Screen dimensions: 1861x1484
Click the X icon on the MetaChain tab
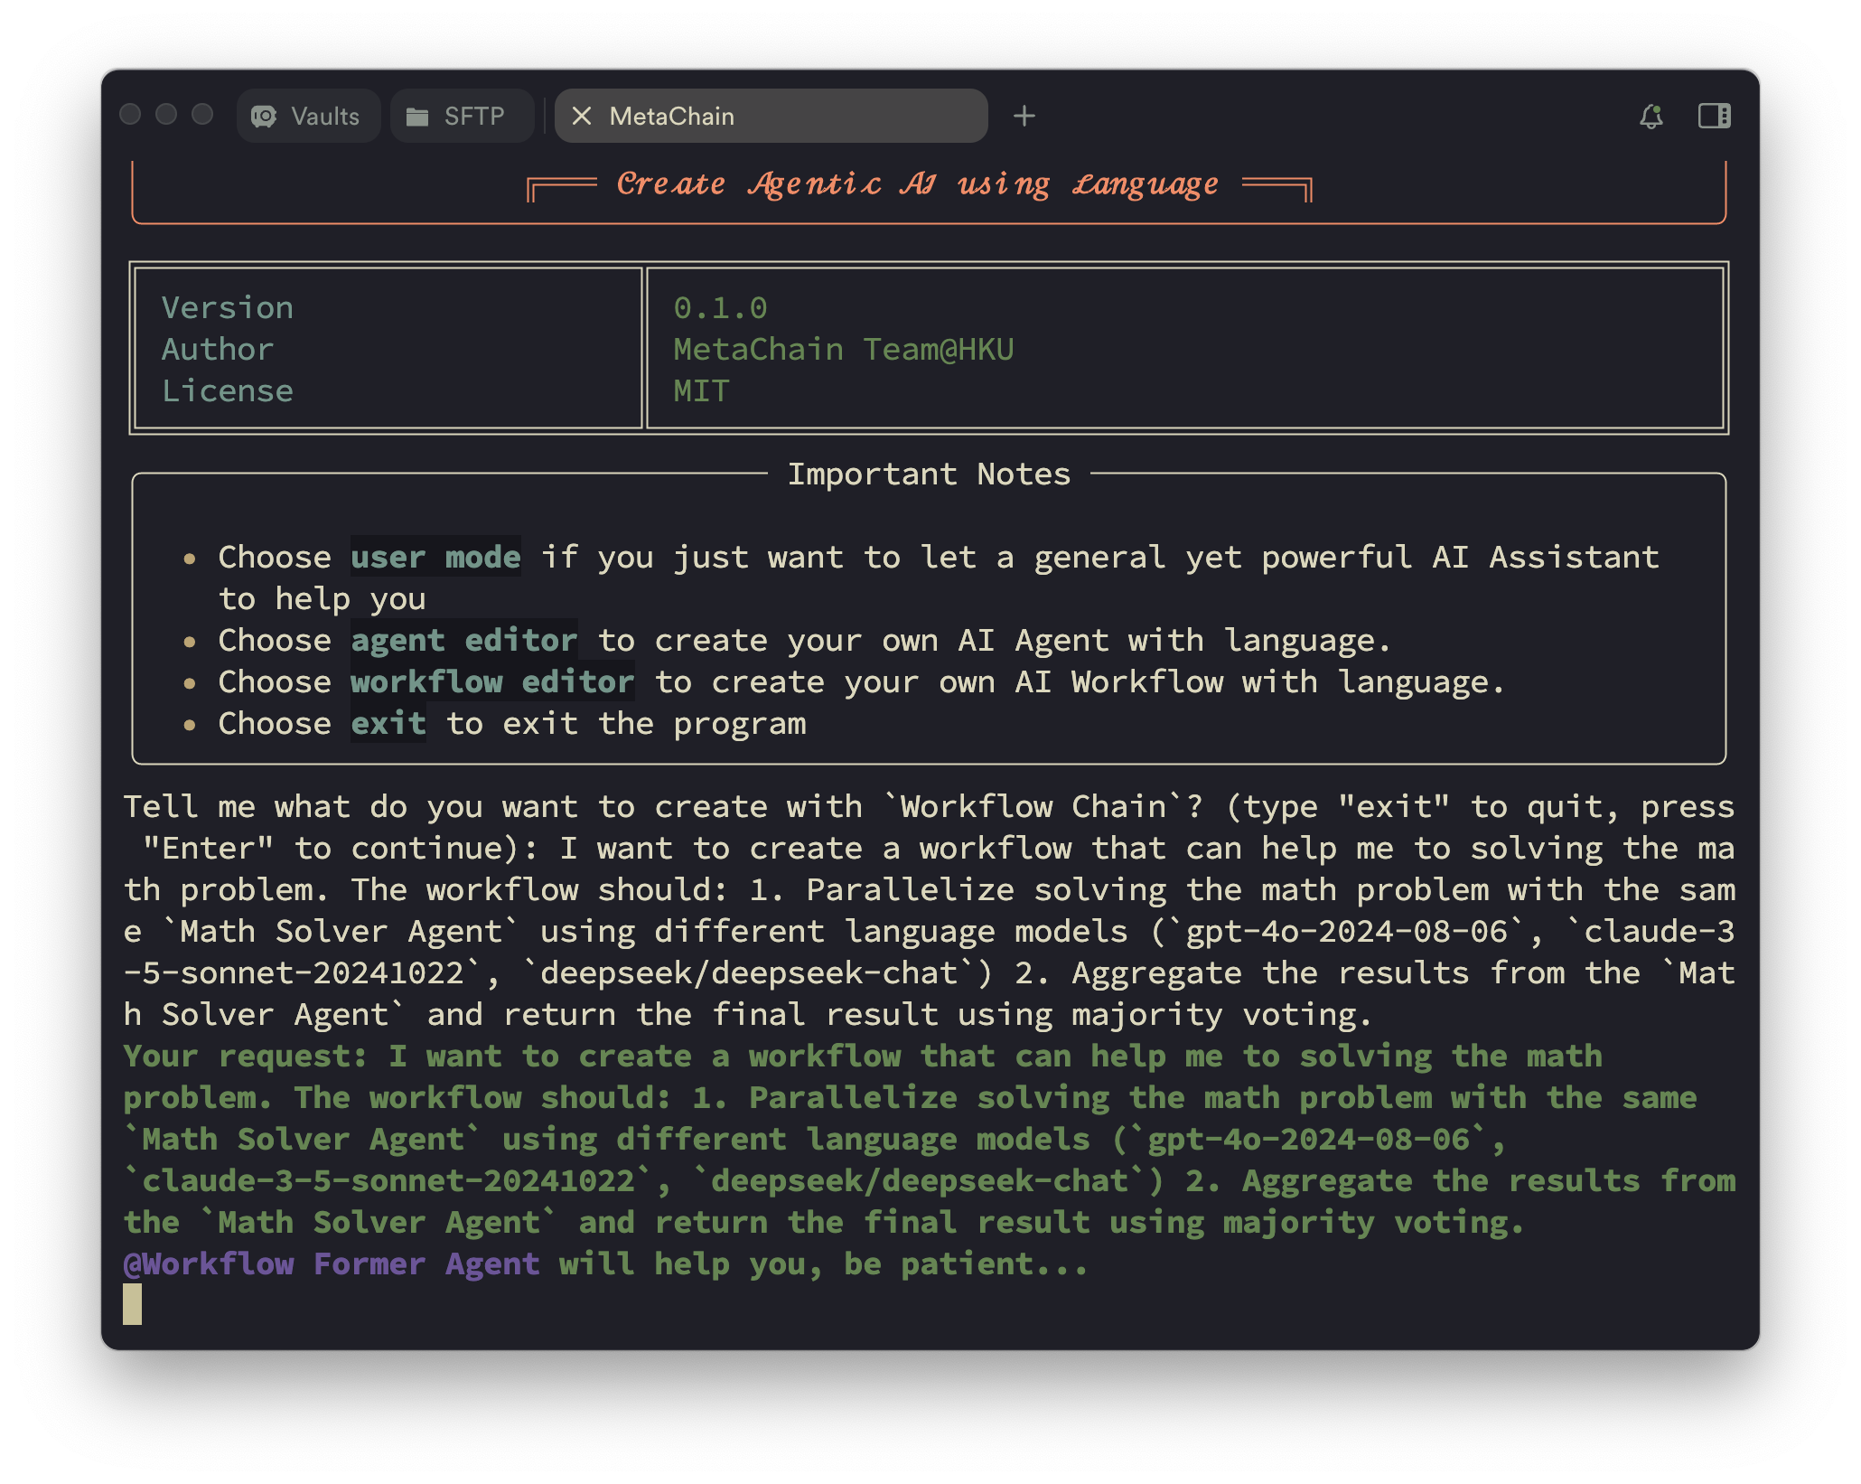click(x=583, y=116)
